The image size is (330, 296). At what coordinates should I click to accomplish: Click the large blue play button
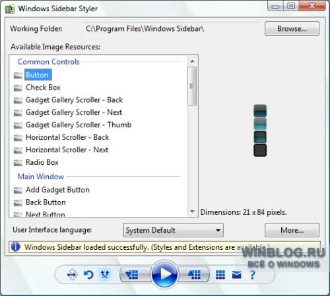pyautogui.click(x=164, y=274)
